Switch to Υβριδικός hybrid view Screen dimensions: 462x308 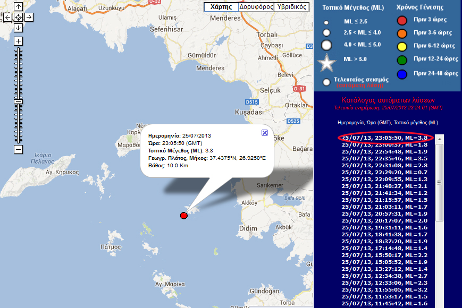tap(292, 7)
